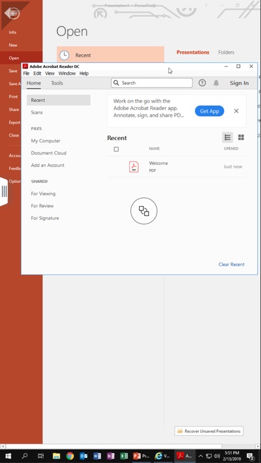The height and width of the screenshot is (463, 261).
Task: Open volume control in system tray
Action: point(217,456)
